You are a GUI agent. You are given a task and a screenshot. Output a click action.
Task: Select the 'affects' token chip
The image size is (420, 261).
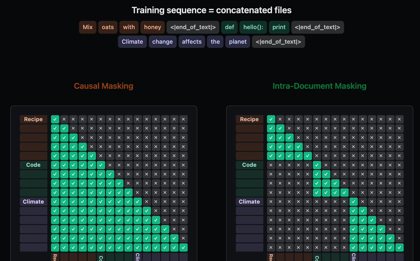(192, 42)
